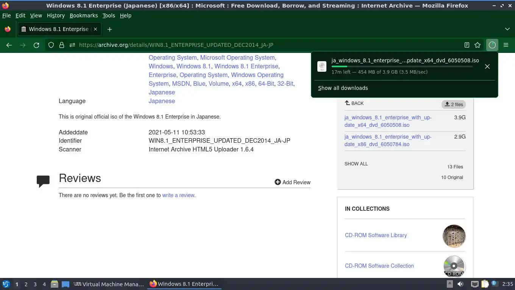Expand the list all tabs chevron

click(x=507, y=29)
